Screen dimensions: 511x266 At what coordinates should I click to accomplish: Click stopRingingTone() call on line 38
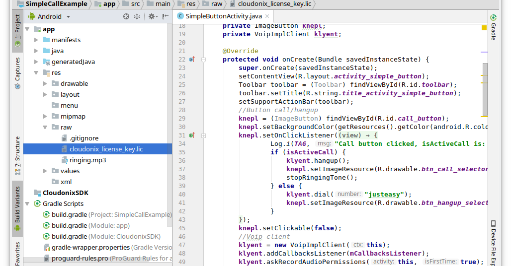[x=322, y=177]
